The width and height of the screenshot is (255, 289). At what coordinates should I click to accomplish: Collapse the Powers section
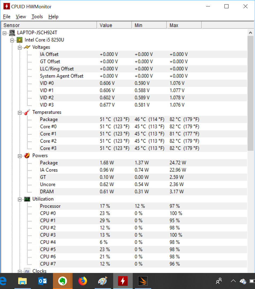tap(20, 156)
